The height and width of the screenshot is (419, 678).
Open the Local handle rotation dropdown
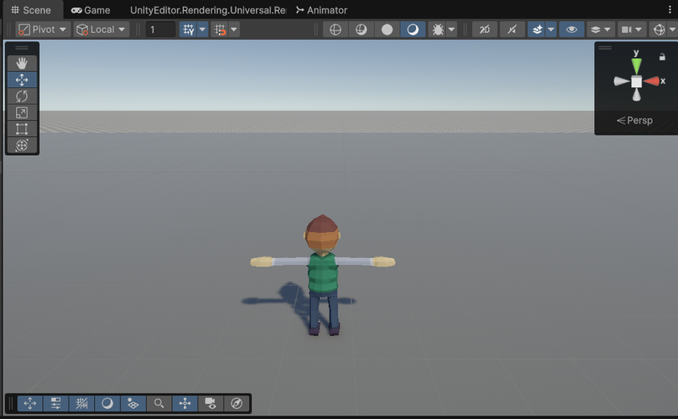tap(101, 30)
